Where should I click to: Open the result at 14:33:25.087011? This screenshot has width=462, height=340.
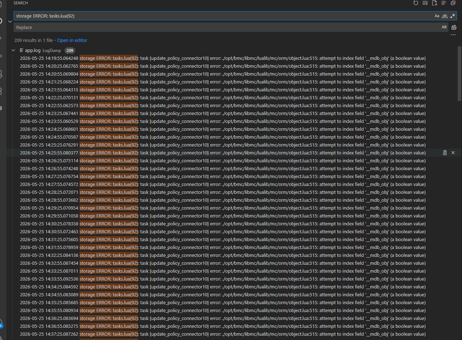click(x=223, y=271)
